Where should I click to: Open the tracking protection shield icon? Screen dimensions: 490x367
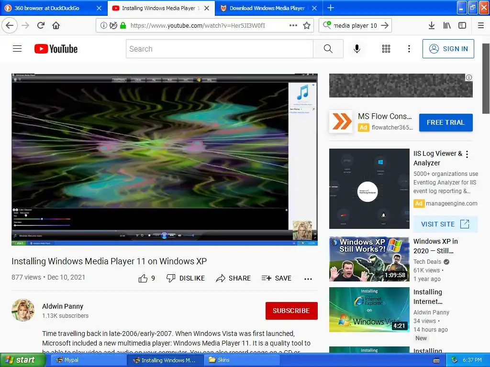113,26
